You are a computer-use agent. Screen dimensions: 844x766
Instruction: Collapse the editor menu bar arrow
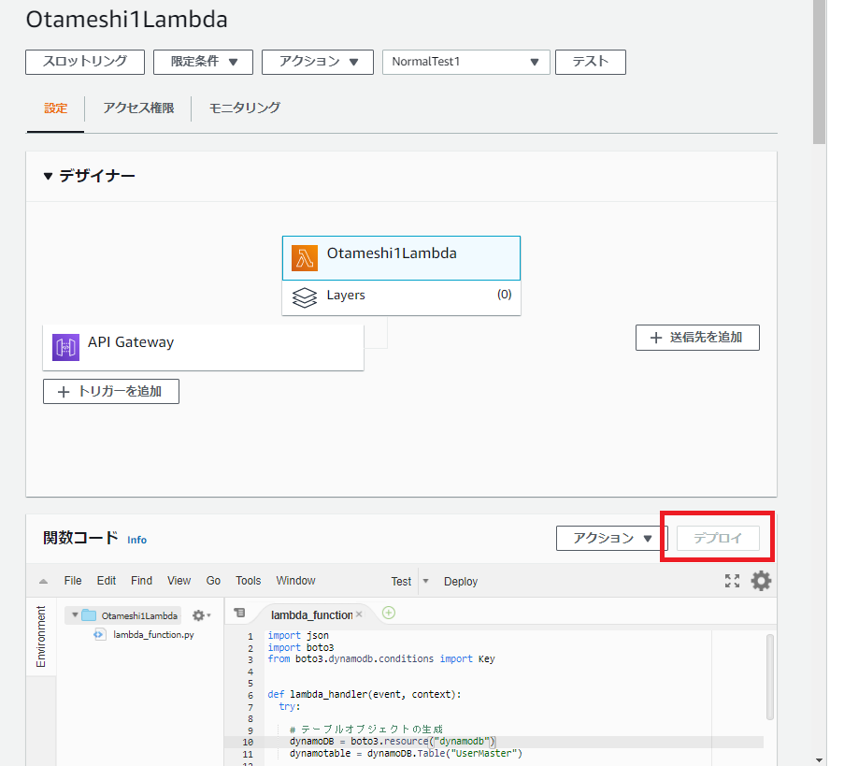point(44,581)
